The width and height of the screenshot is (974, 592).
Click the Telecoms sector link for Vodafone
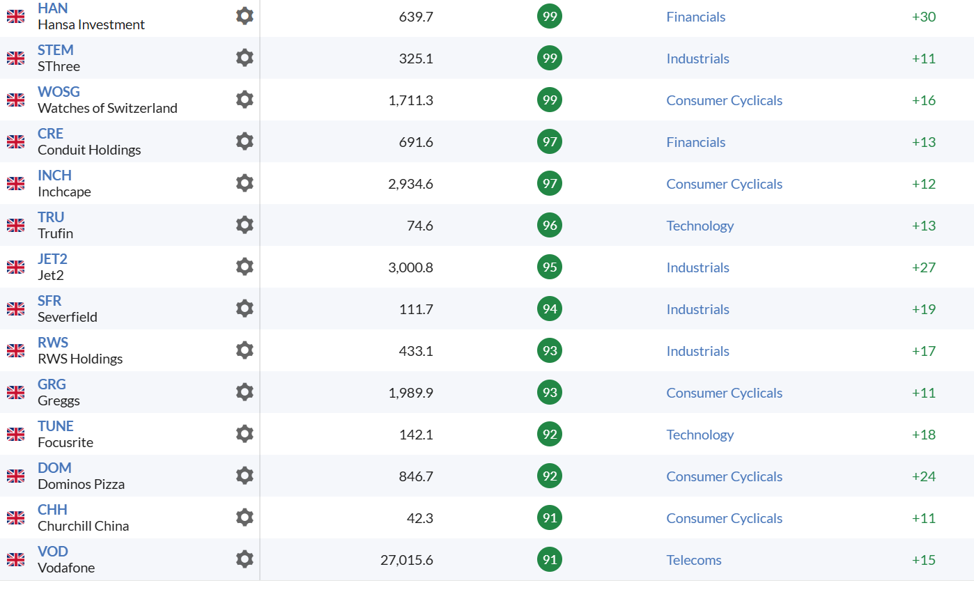(x=694, y=560)
